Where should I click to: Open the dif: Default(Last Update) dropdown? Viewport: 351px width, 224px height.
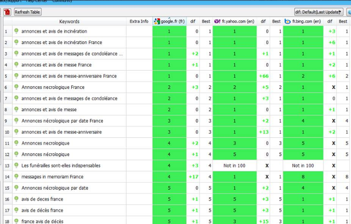(318, 12)
